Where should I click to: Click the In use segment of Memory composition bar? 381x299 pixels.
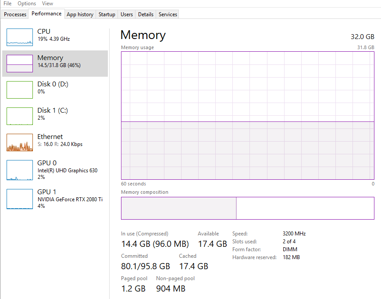[178, 208]
